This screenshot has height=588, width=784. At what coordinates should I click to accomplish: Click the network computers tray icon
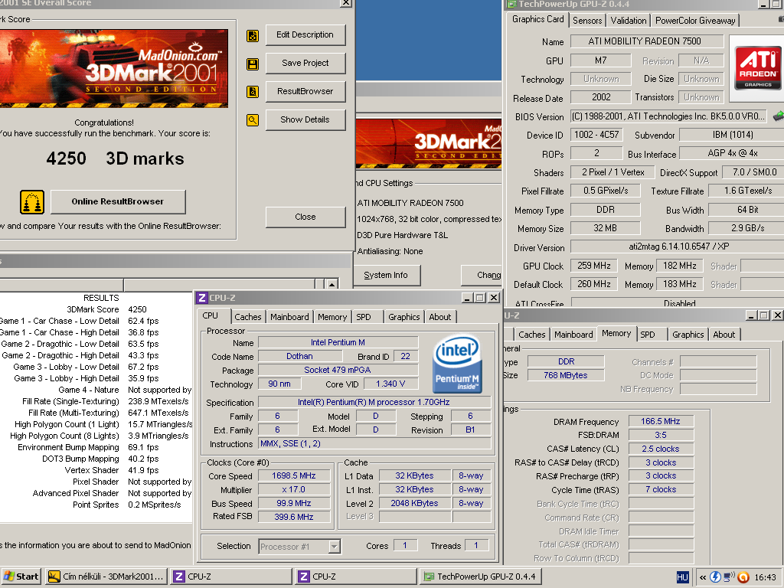(729, 577)
